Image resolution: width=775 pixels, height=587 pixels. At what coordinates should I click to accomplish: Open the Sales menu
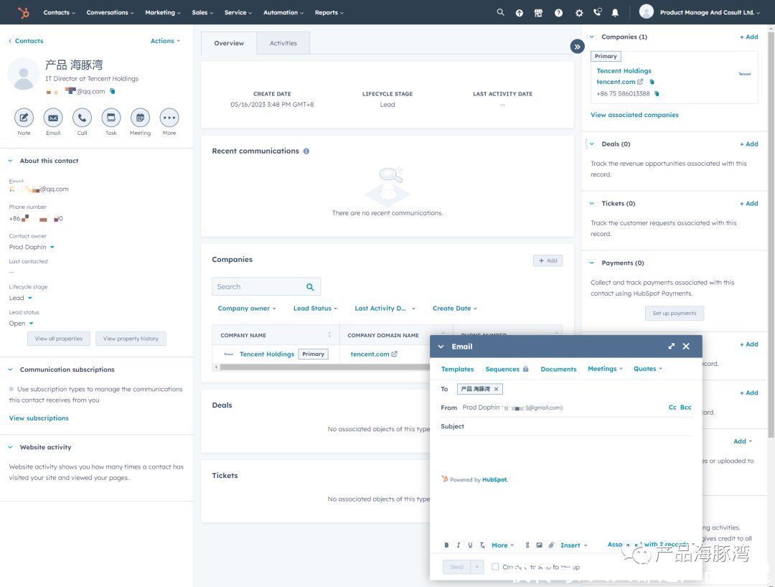click(202, 12)
